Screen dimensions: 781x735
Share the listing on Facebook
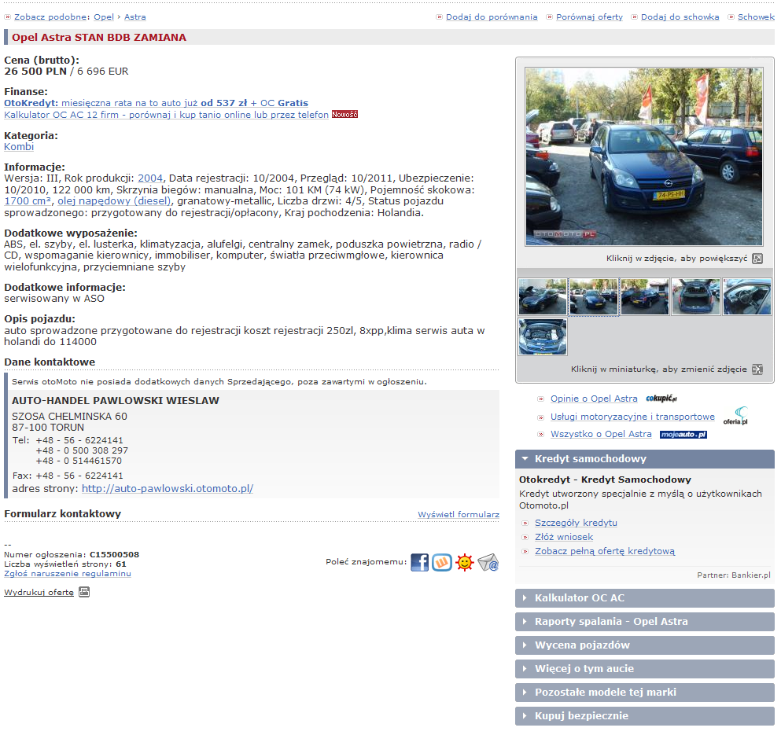pos(419,563)
